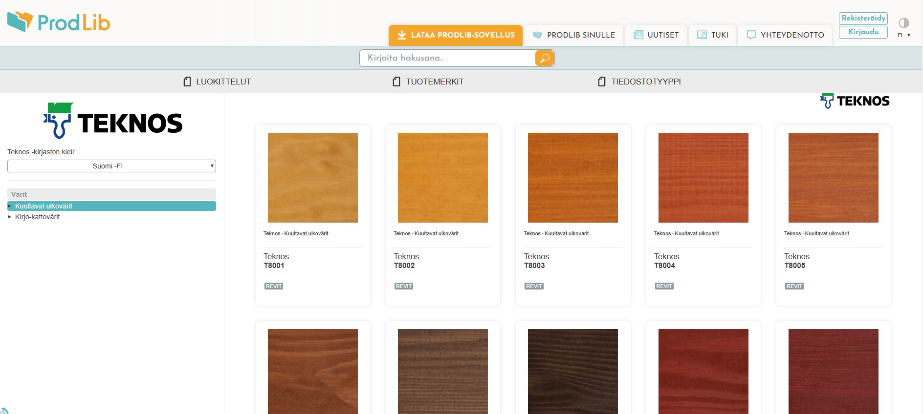Click the Tuotemerkit file icon
The image size is (923, 414).
point(397,82)
